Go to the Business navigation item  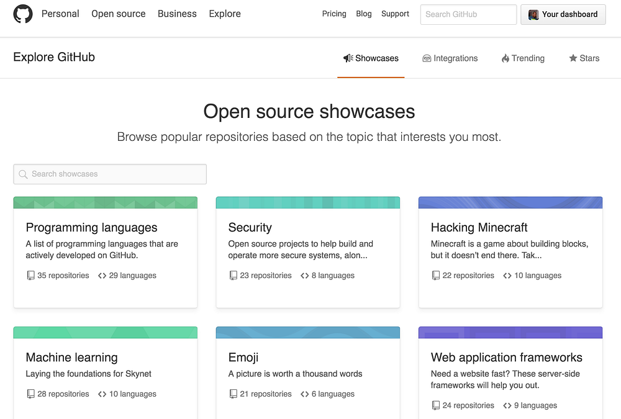(x=177, y=14)
